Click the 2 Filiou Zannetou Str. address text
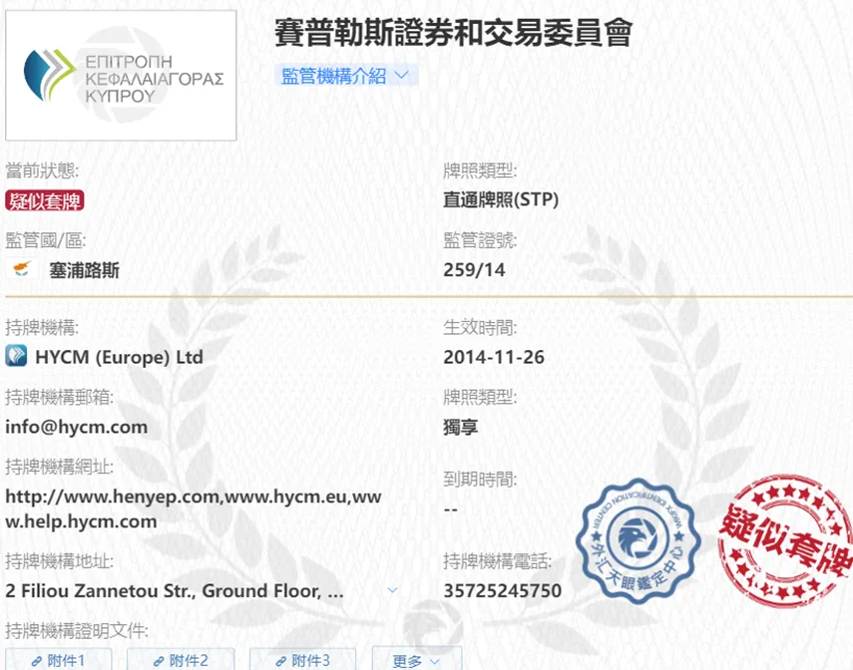This screenshot has width=853, height=670. (x=174, y=590)
